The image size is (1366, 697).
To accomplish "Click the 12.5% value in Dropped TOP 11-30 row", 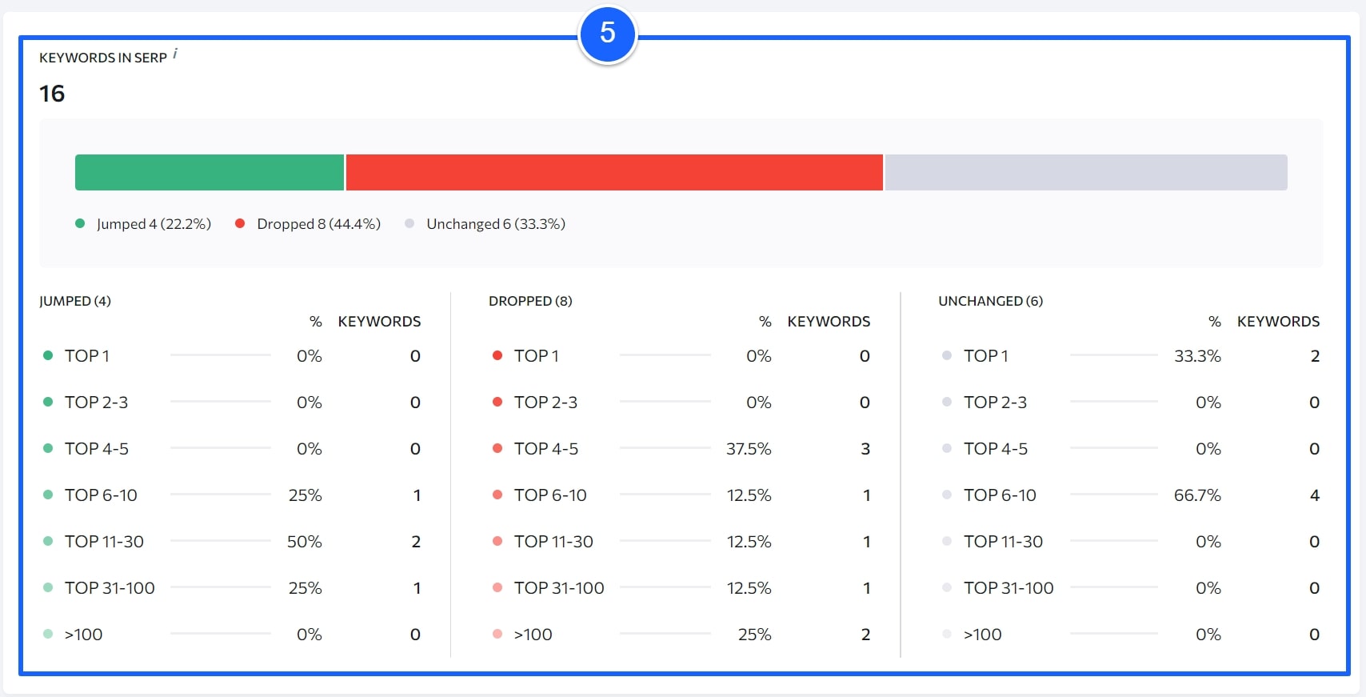I will [x=749, y=542].
